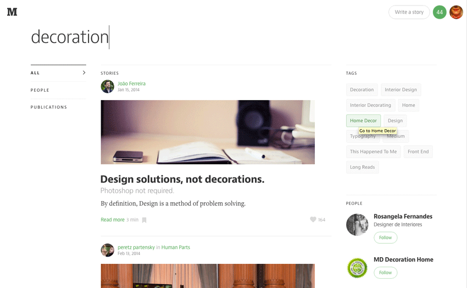467x288 pixels.
Task: Click the chevron beside ALL filter
Action: click(84, 73)
